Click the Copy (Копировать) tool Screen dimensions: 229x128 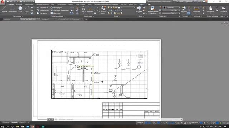(x=43, y=10)
